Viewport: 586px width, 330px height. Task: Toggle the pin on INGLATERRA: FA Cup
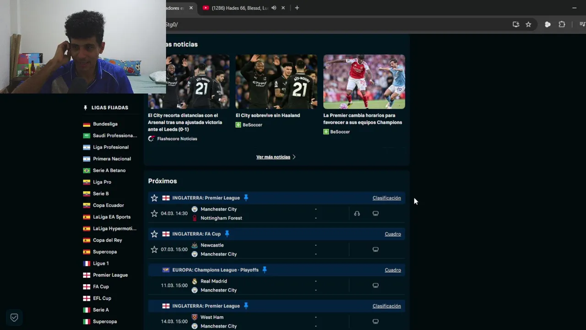[227, 234]
